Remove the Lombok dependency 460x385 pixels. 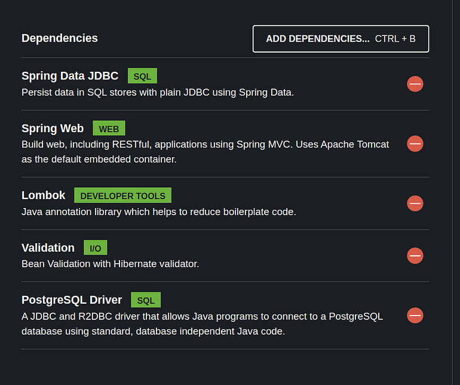[x=415, y=203]
